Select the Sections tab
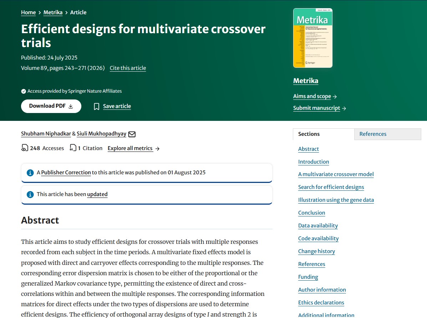Screen dimensions: 427x318 pos(324,134)
